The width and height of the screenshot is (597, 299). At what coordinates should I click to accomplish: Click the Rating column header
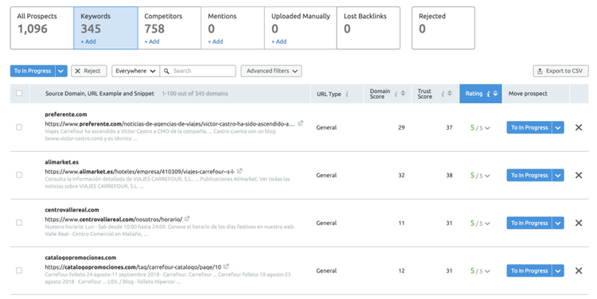[x=481, y=94]
